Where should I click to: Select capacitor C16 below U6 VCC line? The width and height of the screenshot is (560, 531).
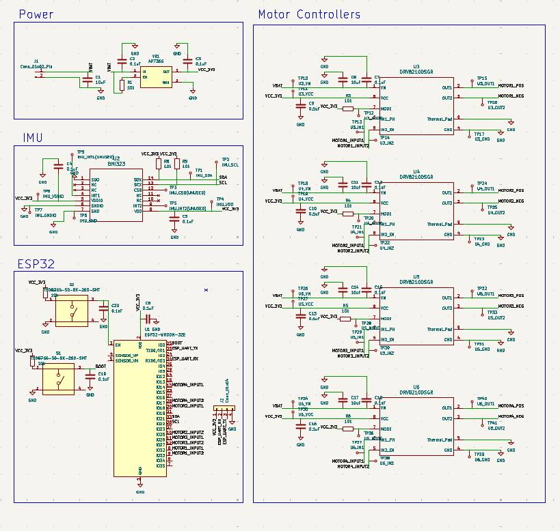[301, 427]
